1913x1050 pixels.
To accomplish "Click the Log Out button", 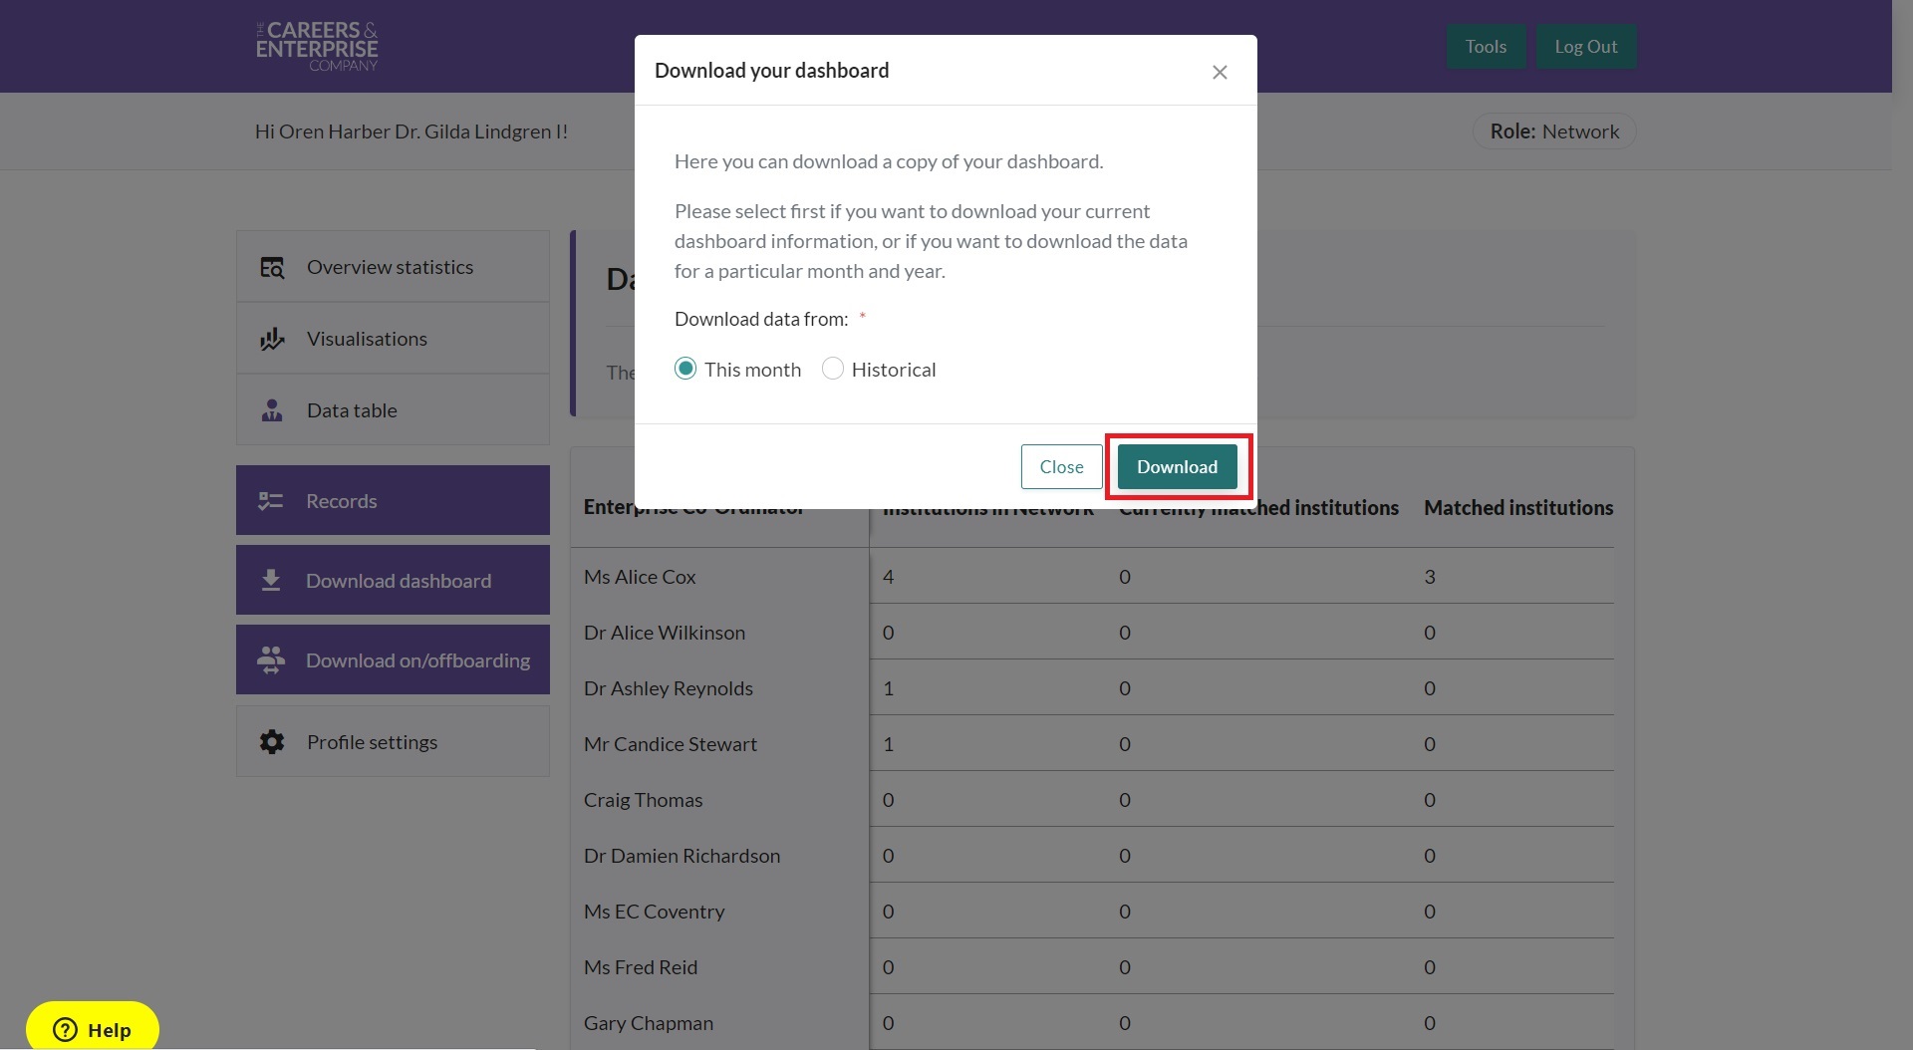I will [1586, 46].
